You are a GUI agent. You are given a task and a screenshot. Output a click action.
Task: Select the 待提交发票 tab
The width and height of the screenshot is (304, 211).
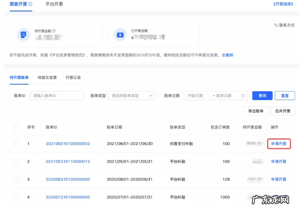pos(47,78)
